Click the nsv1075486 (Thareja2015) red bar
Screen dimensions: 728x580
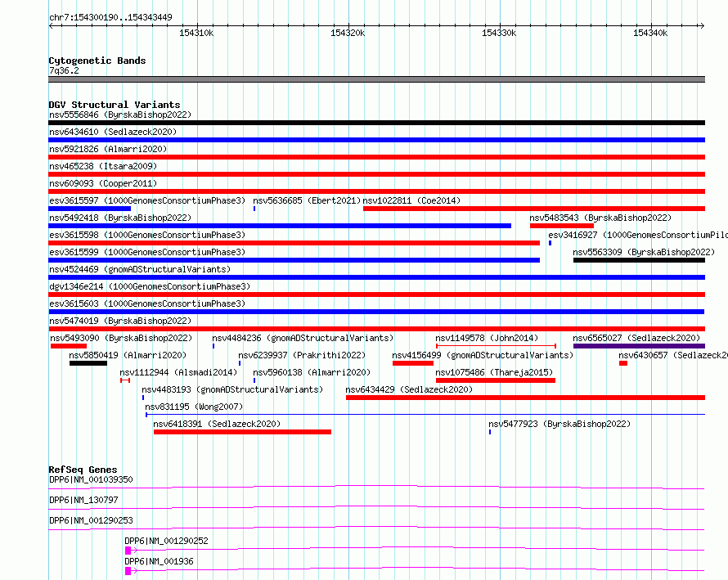(496, 380)
